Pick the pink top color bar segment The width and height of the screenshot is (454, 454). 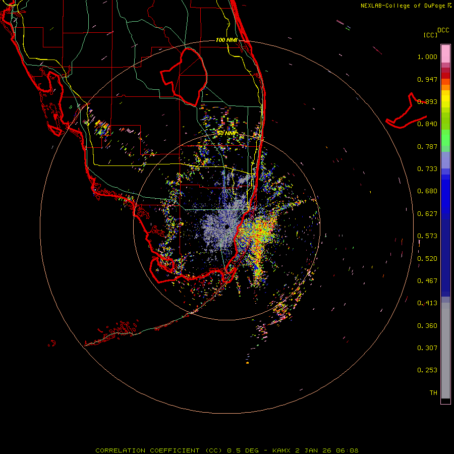pyautogui.click(x=445, y=54)
